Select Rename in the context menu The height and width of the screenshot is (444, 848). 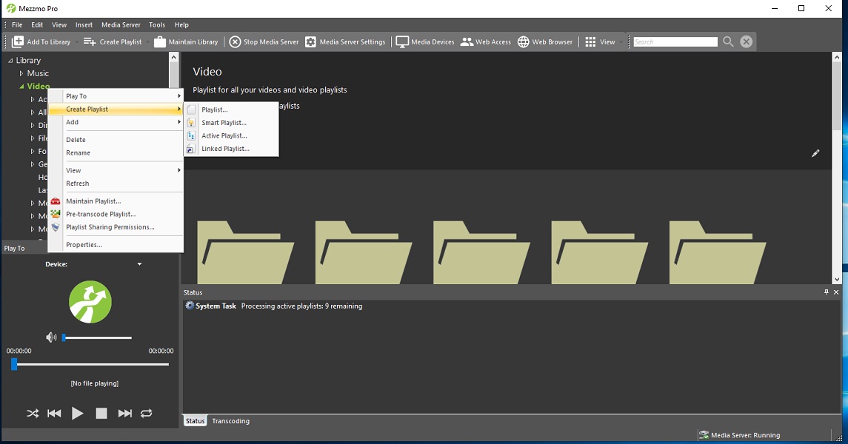point(116,153)
